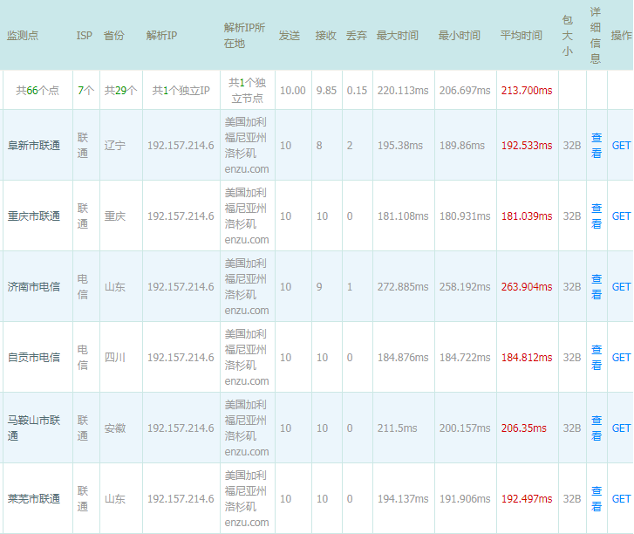
Task: Select the 马鞍山市联通 monitoring point name
Action: pos(34,428)
